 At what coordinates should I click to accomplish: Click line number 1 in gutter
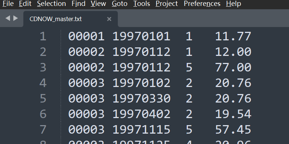[43, 36]
